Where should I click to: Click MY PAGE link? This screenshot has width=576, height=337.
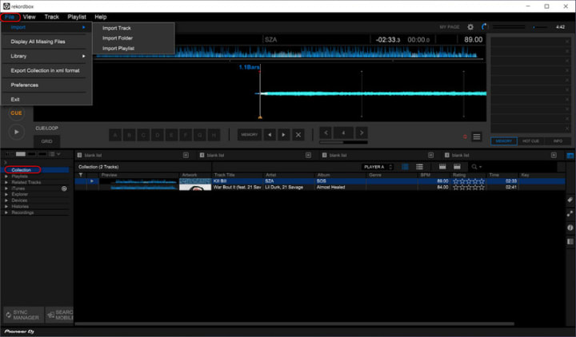(x=450, y=27)
